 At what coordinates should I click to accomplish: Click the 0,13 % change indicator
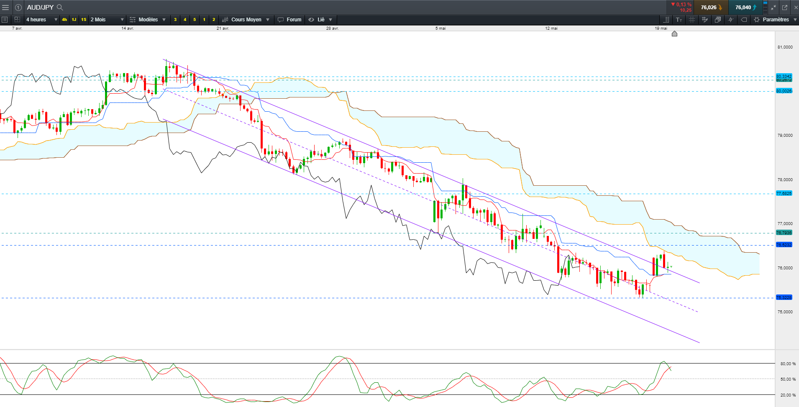pos(681,5)
